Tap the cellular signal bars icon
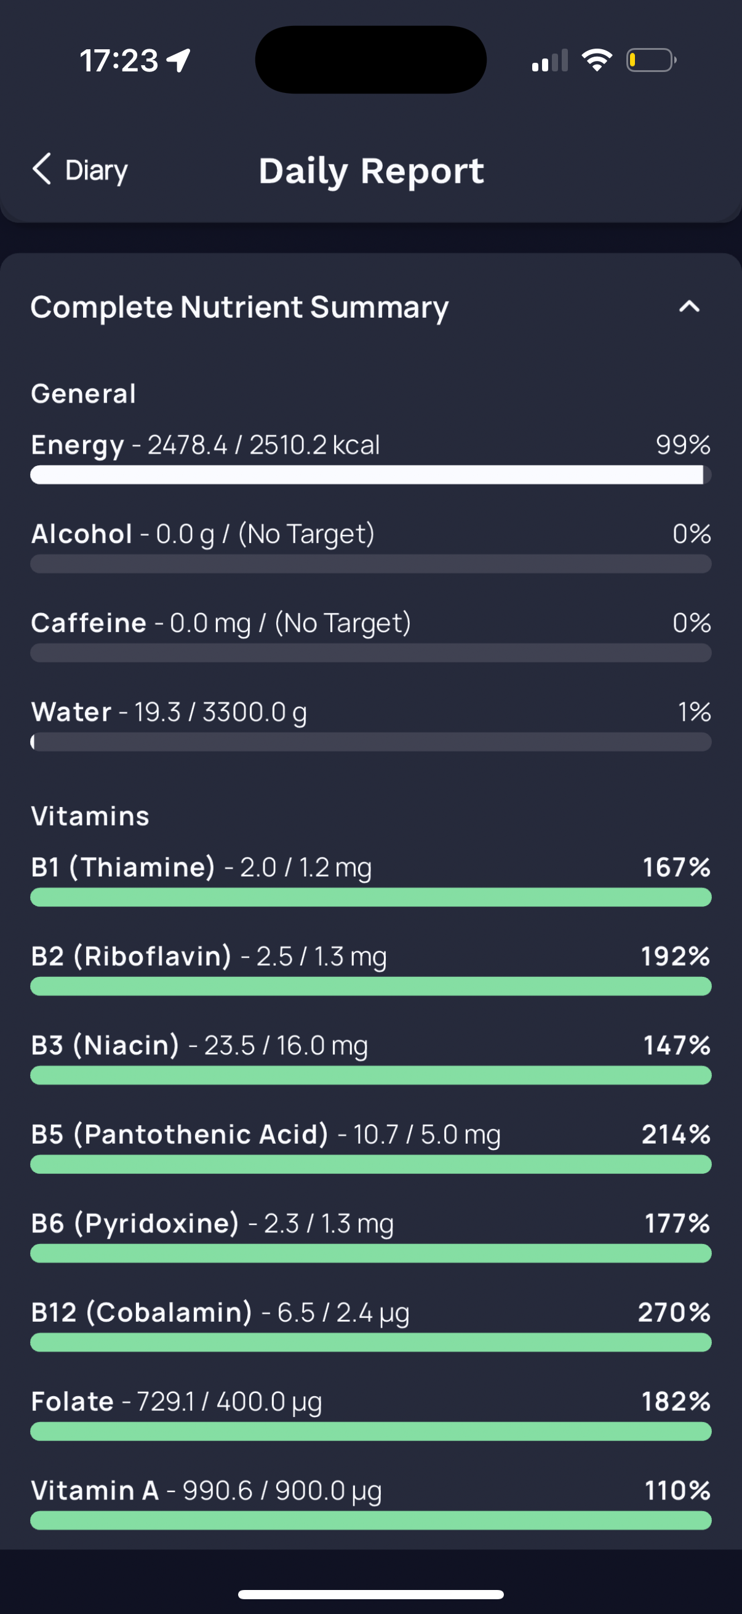The width and height of the screenshot is (742, 1614). (x=550, y=60)
